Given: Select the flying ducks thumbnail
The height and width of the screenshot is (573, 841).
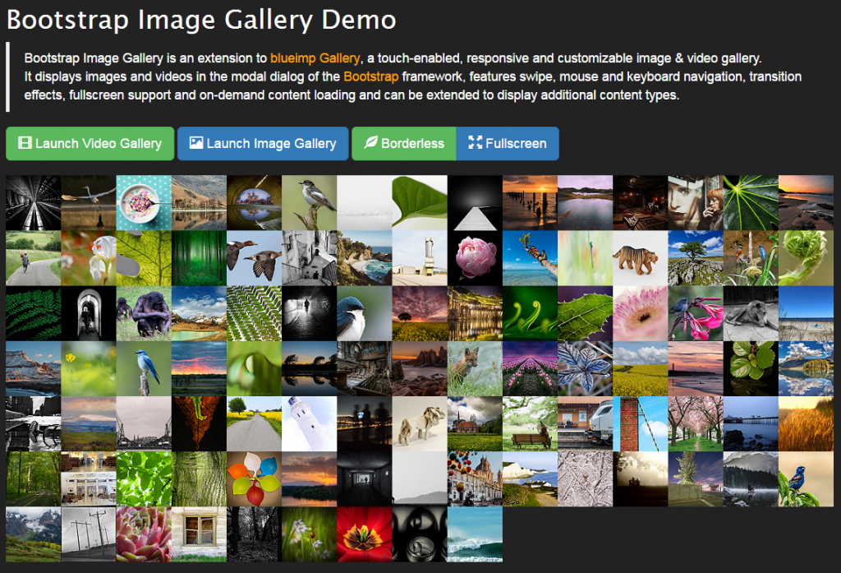Looking at the screenshot, I should point(254,257).
